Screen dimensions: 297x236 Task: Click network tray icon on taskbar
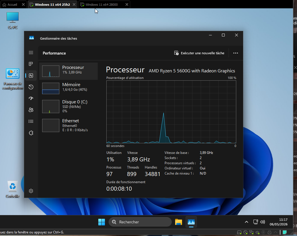coord(255,222)
